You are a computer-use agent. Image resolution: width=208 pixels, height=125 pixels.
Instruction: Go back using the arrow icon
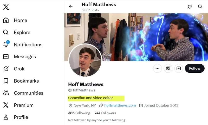pos(71,7)
